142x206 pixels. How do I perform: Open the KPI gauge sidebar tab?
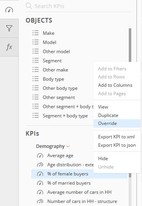(x=9, y=10)
